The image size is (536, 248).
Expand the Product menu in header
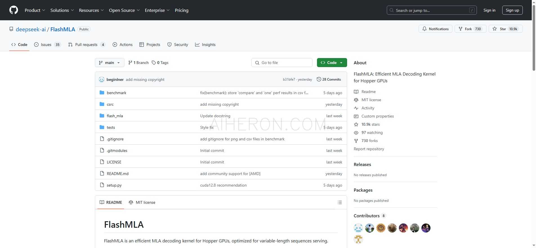pyautogui.click(x=35, y=10)
